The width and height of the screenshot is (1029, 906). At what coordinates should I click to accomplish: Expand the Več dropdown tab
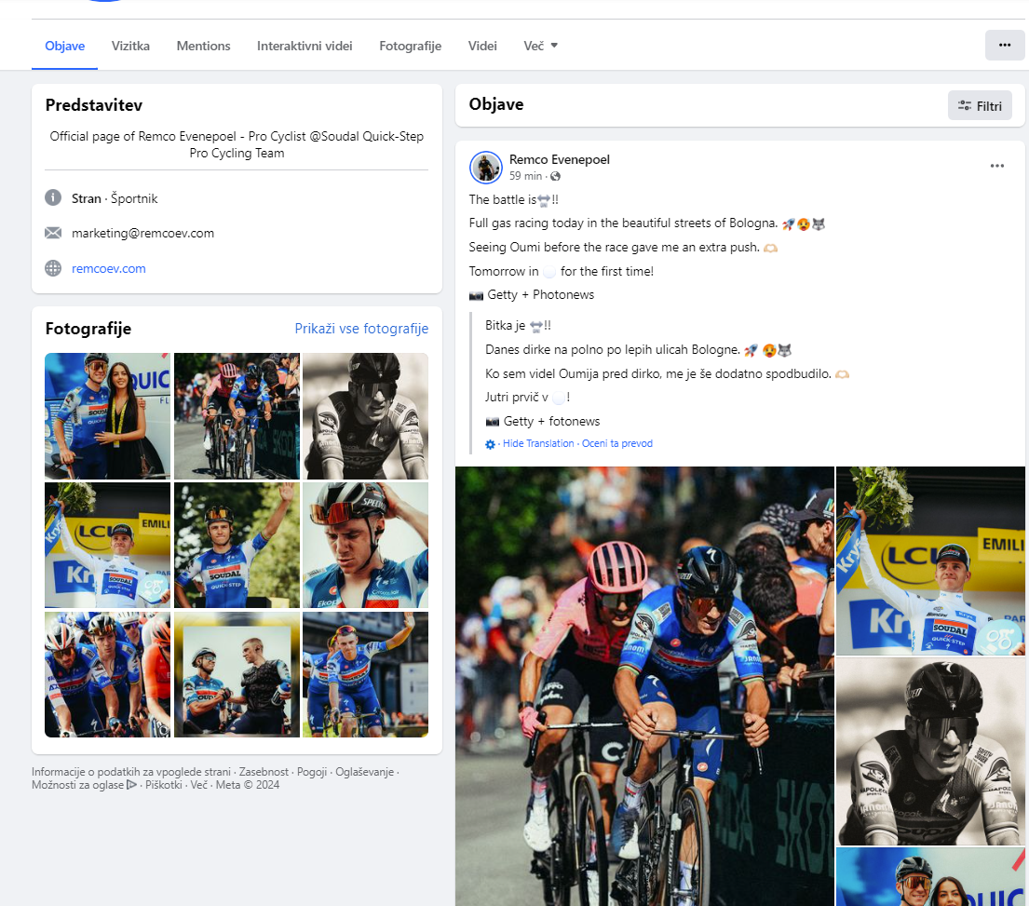(540, 46)
